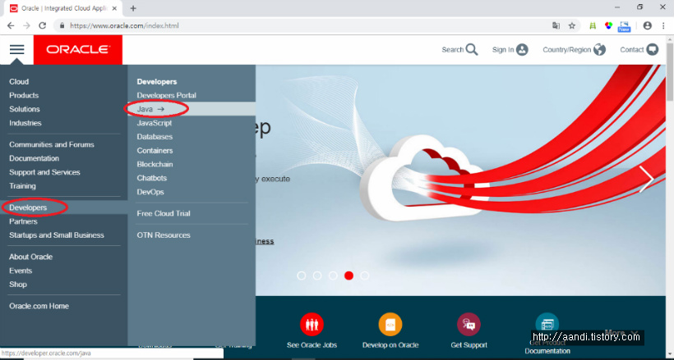Click the Sign In person icon
The height and width of the screenshot is (360, 674).
(x=522, y=50)
